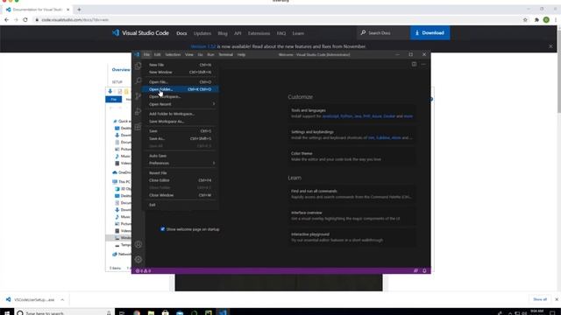Expand the Preferences submenu
The height and width of the screenshot is (315, 561).
click(181, 164)
